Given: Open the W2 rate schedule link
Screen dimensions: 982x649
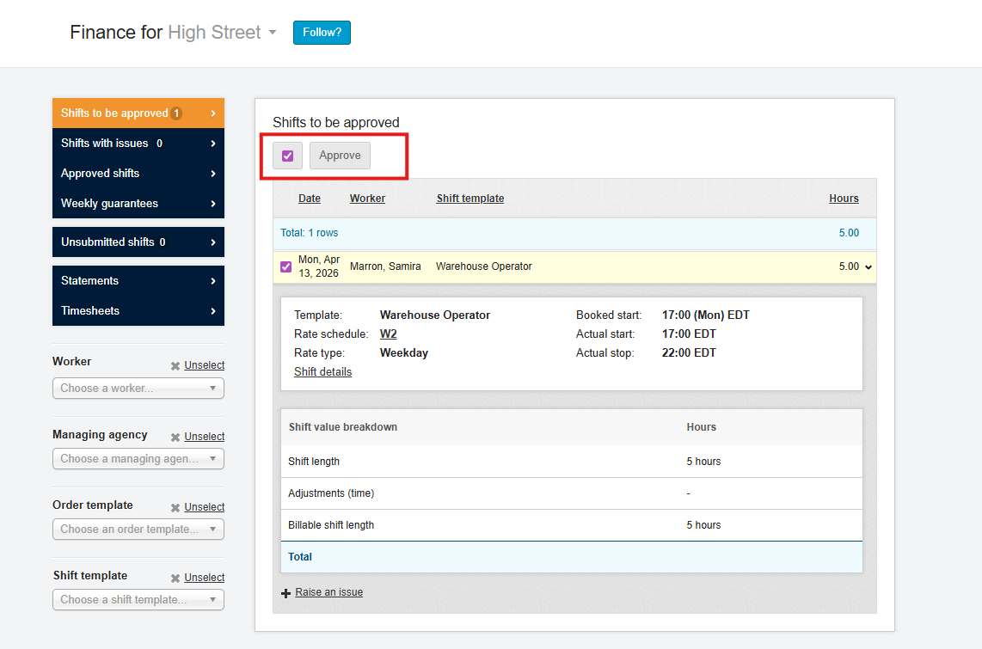Looking at the screenshot, I should [x=389, y=334].
